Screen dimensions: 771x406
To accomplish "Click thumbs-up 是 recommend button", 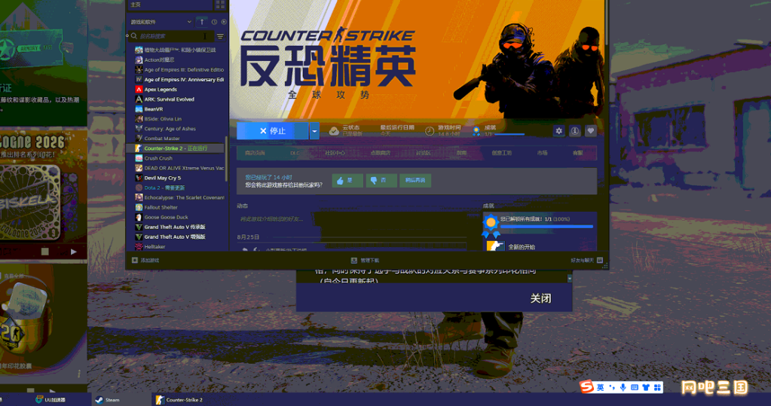I will [347, 180].
